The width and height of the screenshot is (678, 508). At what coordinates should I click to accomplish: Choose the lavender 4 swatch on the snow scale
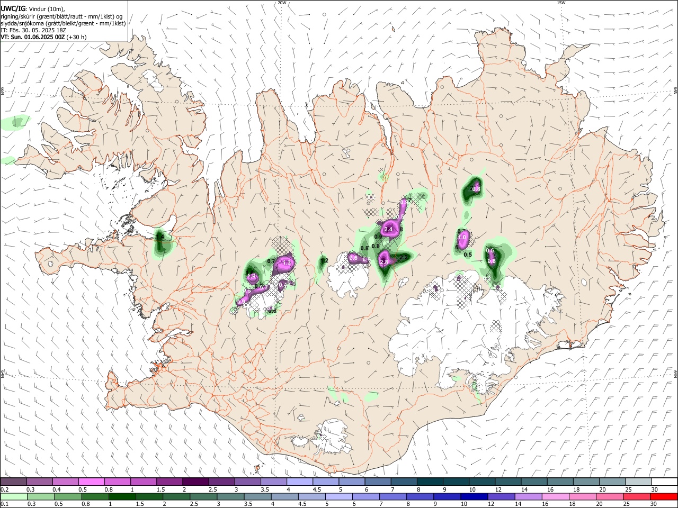click(x=299, y=482)
